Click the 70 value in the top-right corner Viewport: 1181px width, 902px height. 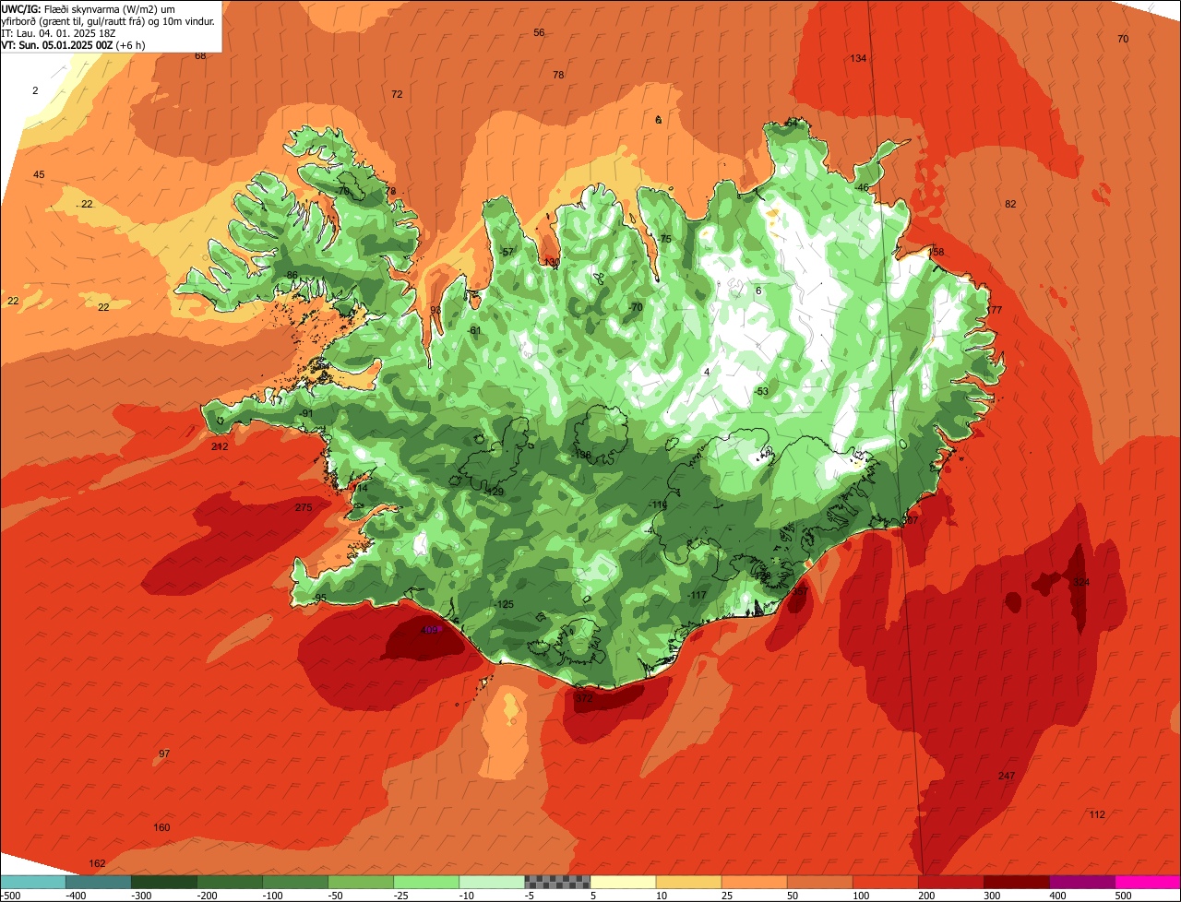pyautogui.click(x=1123, y=39)
